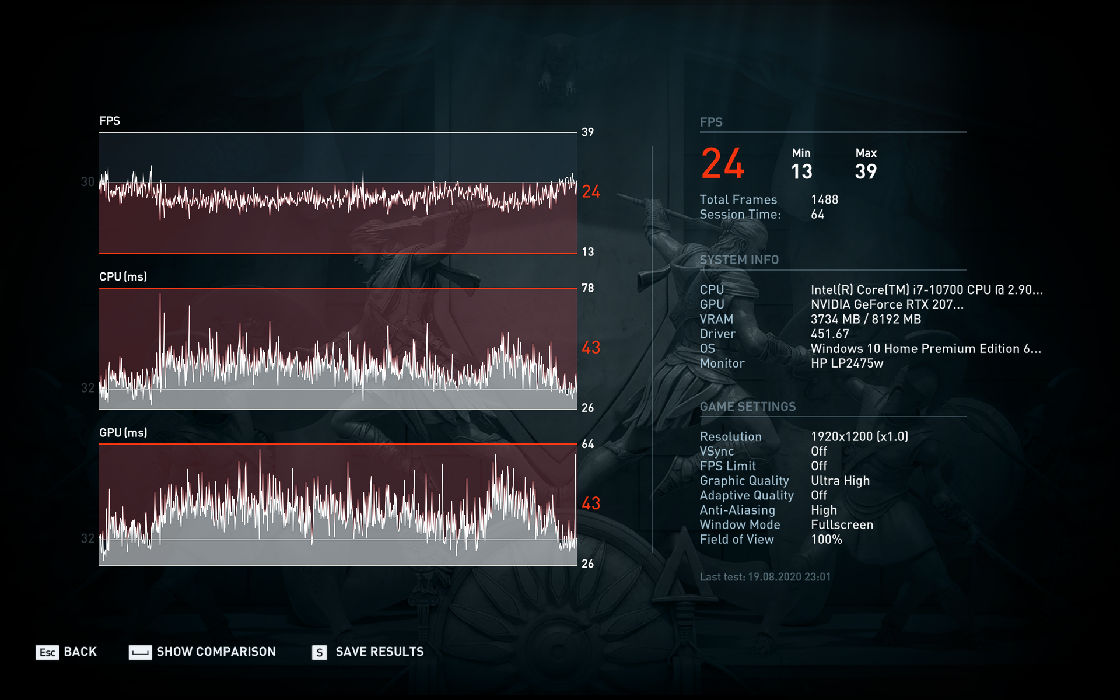Screen dimensions: 1120x700
Task: Click the Min FPS value 13
Action: click(x=801, y=171)
